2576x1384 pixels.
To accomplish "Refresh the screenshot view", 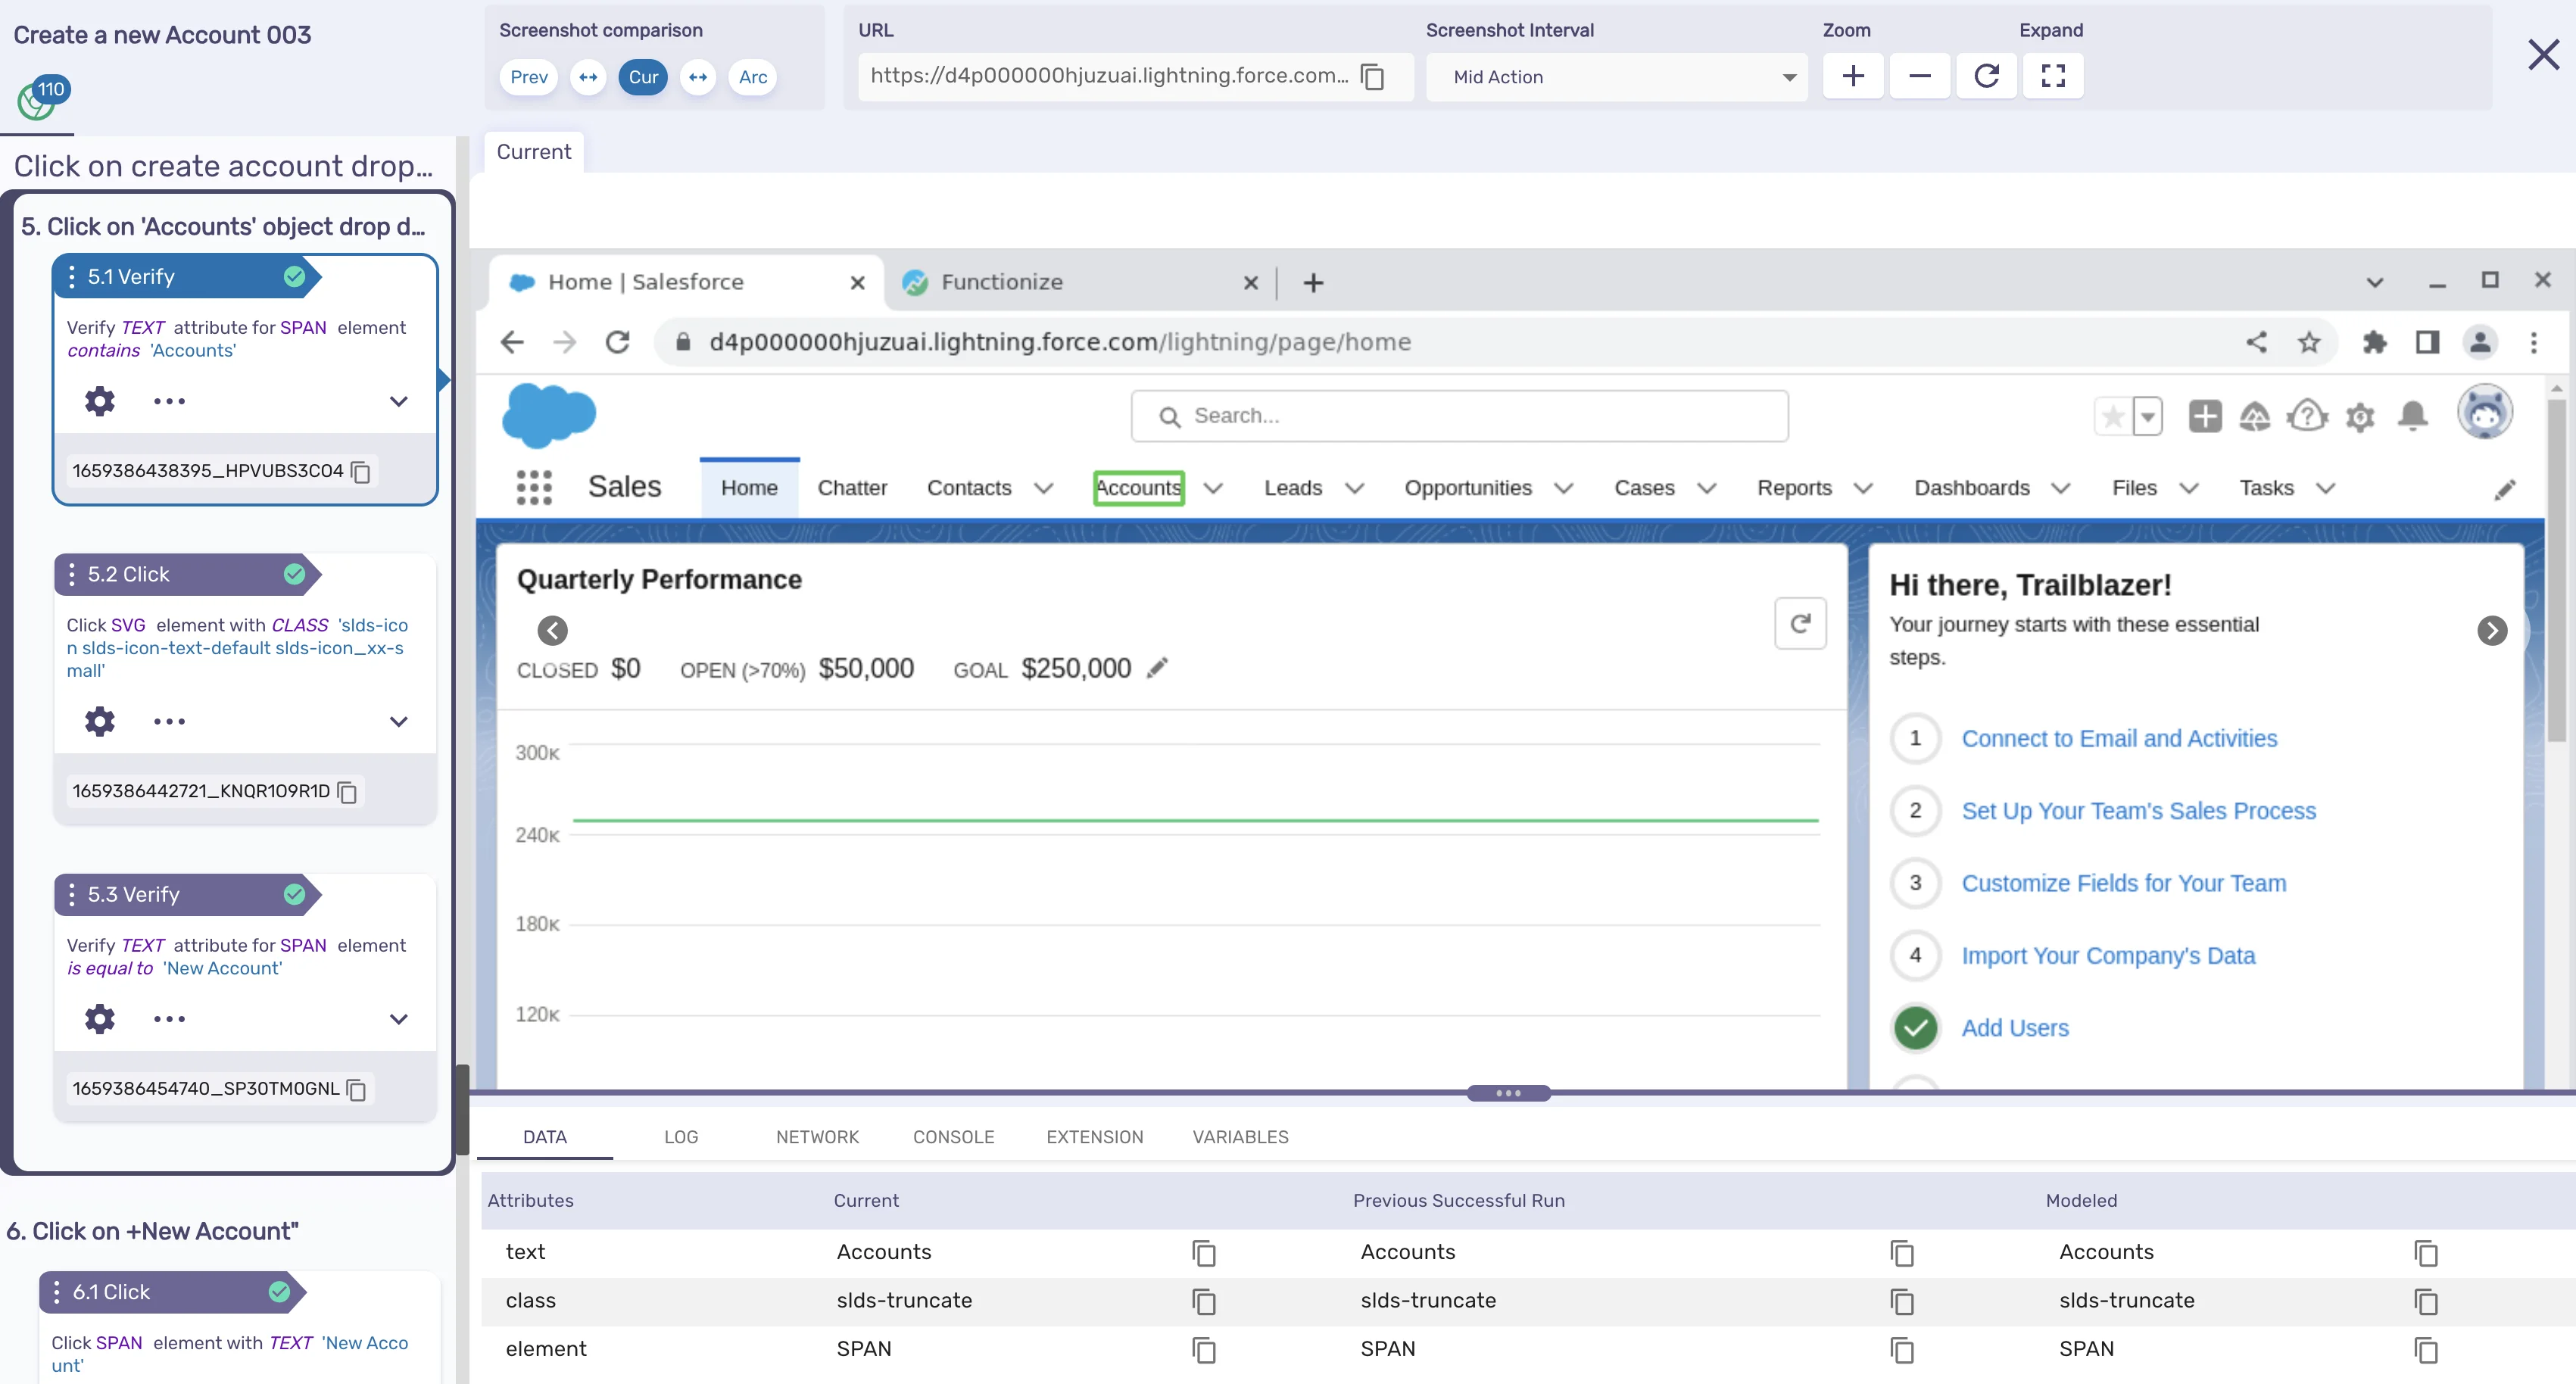I will pos(1987,76).
